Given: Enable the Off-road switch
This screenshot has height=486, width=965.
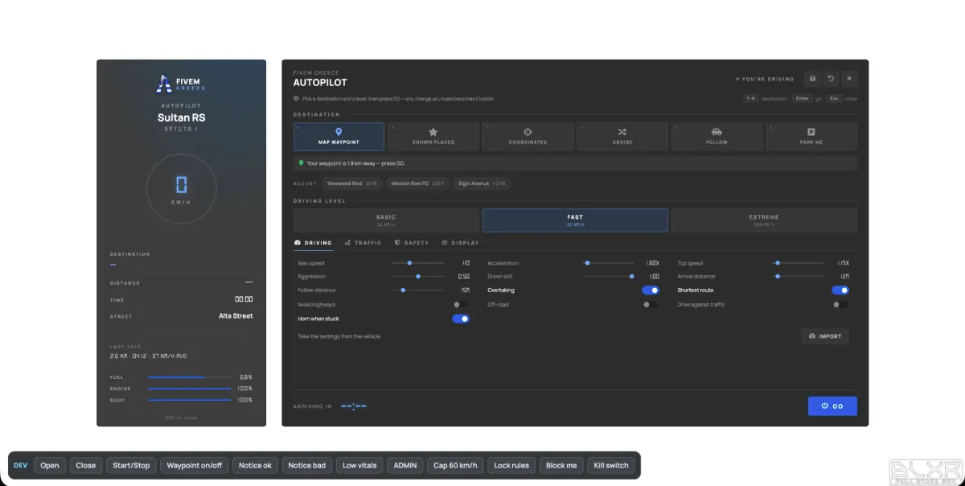Looking at the screenshot, I should [651, 304].
